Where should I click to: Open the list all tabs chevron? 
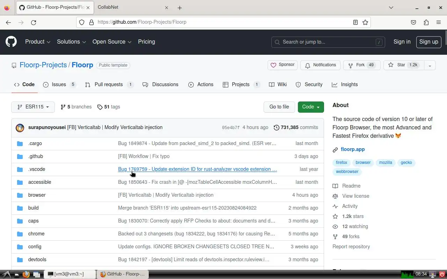click(x=391, y=8)
